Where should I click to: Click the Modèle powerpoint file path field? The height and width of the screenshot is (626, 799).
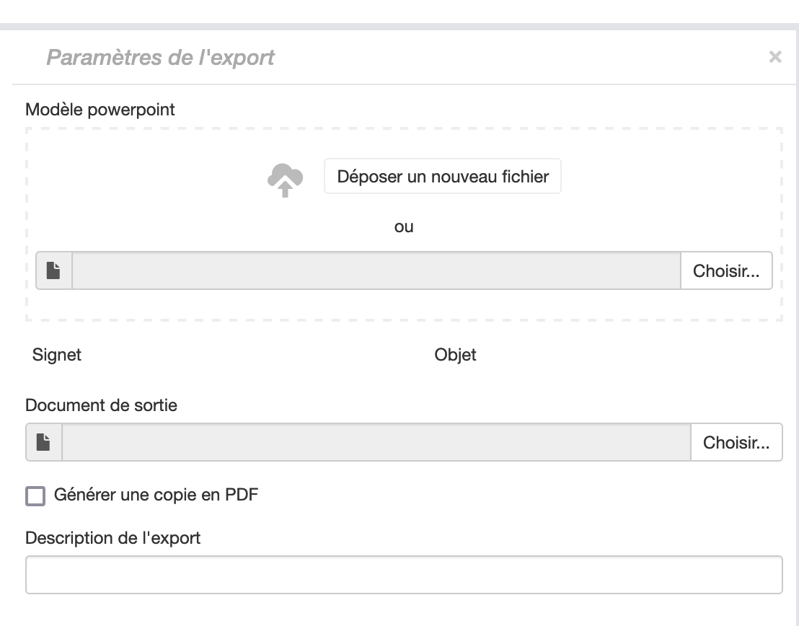(x=376, y=270)
